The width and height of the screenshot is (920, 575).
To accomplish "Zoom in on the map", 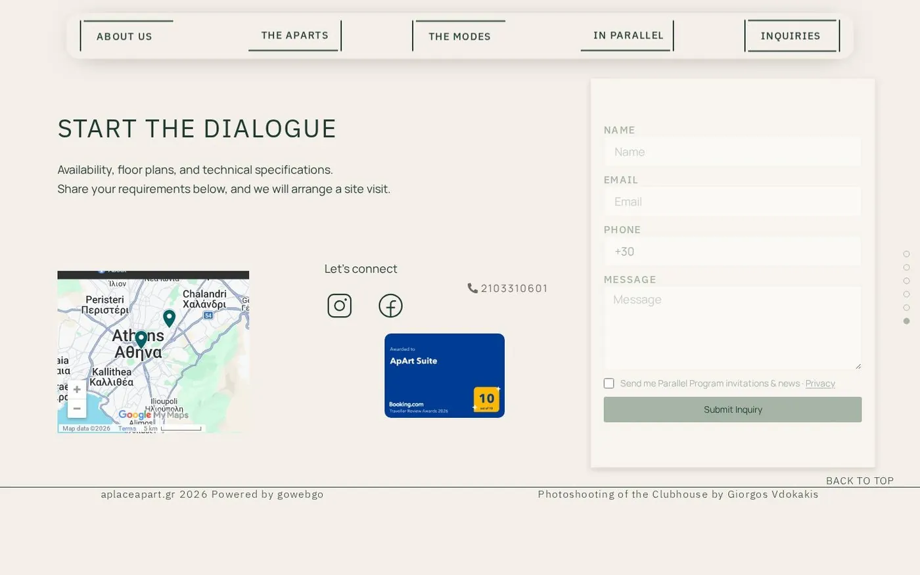I will click(x=77, y=390).
